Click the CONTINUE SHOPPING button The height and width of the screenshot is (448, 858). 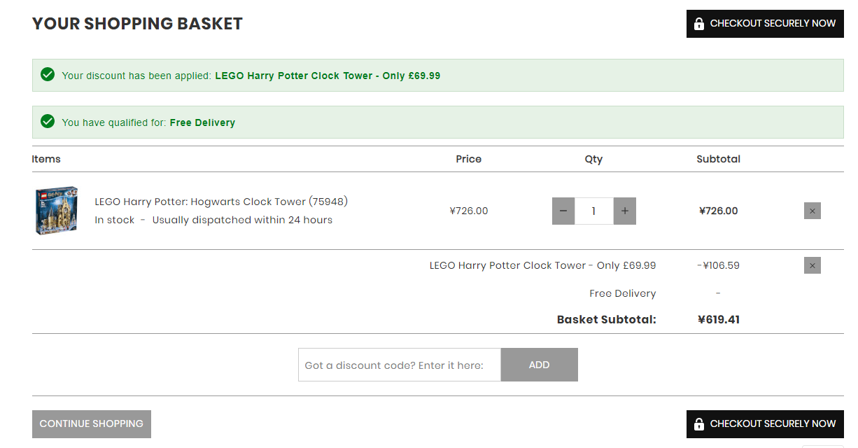point(92,424)
